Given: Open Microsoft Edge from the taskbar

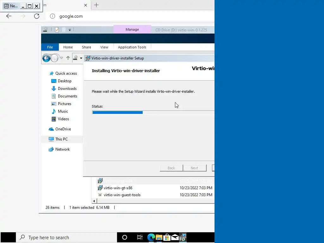Looking at the screenshot, I should 151,237.
